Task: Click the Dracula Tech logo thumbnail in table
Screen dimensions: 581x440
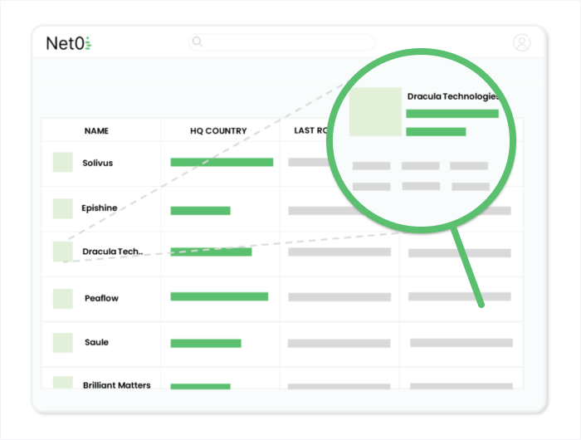Action: tap(62, 252)
